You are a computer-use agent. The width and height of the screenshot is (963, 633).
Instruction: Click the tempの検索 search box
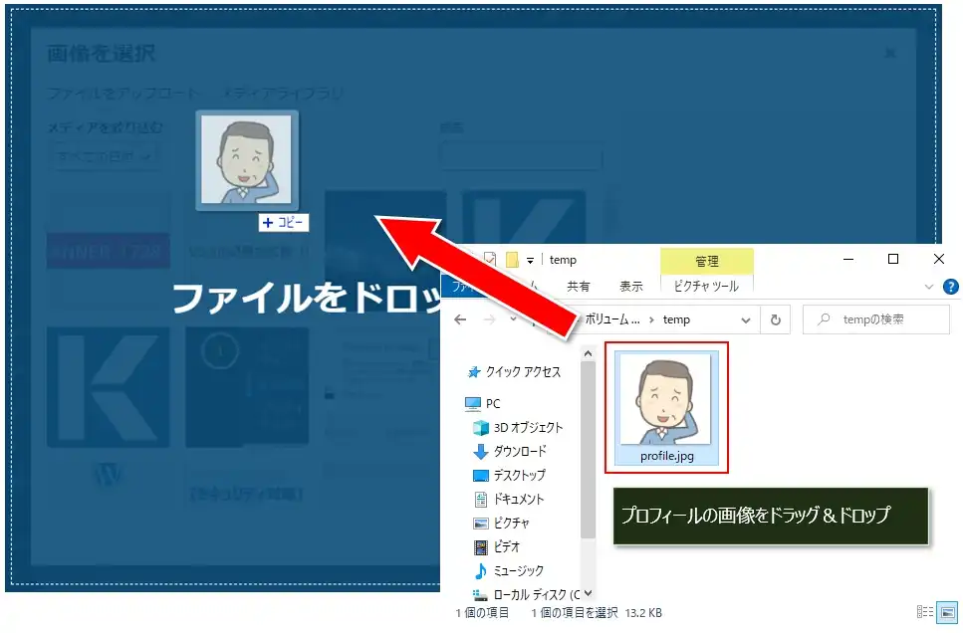point(876,319)
